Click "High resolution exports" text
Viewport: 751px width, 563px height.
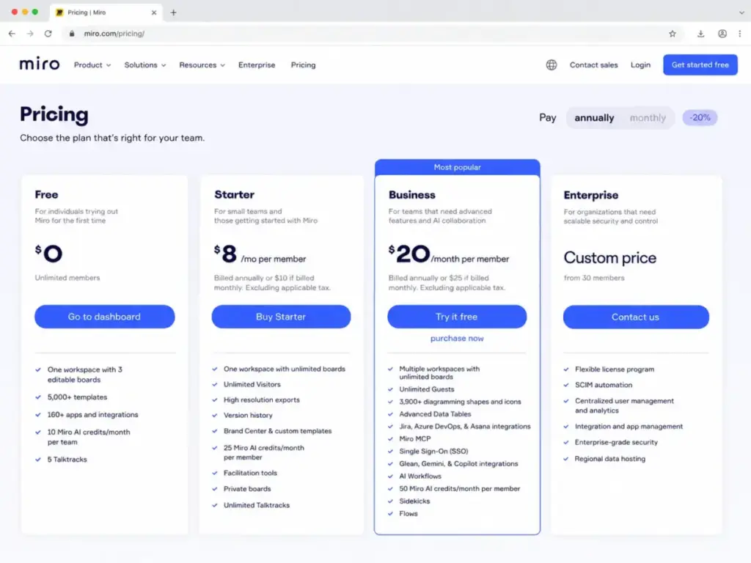point(262,400)
